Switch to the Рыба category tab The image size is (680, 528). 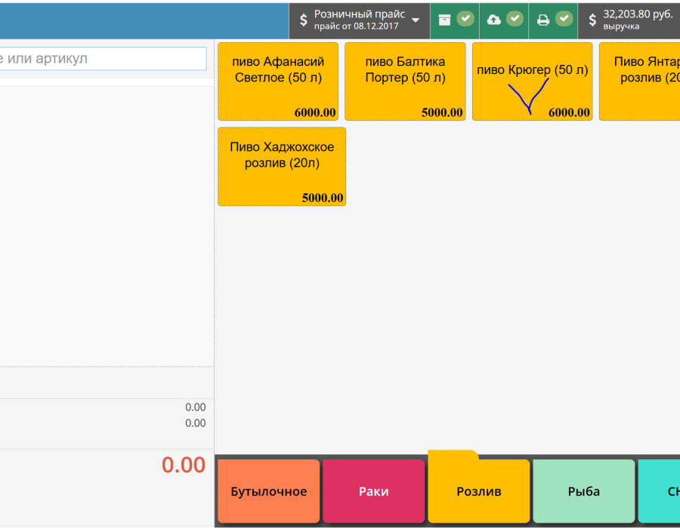tap(584, 491)
